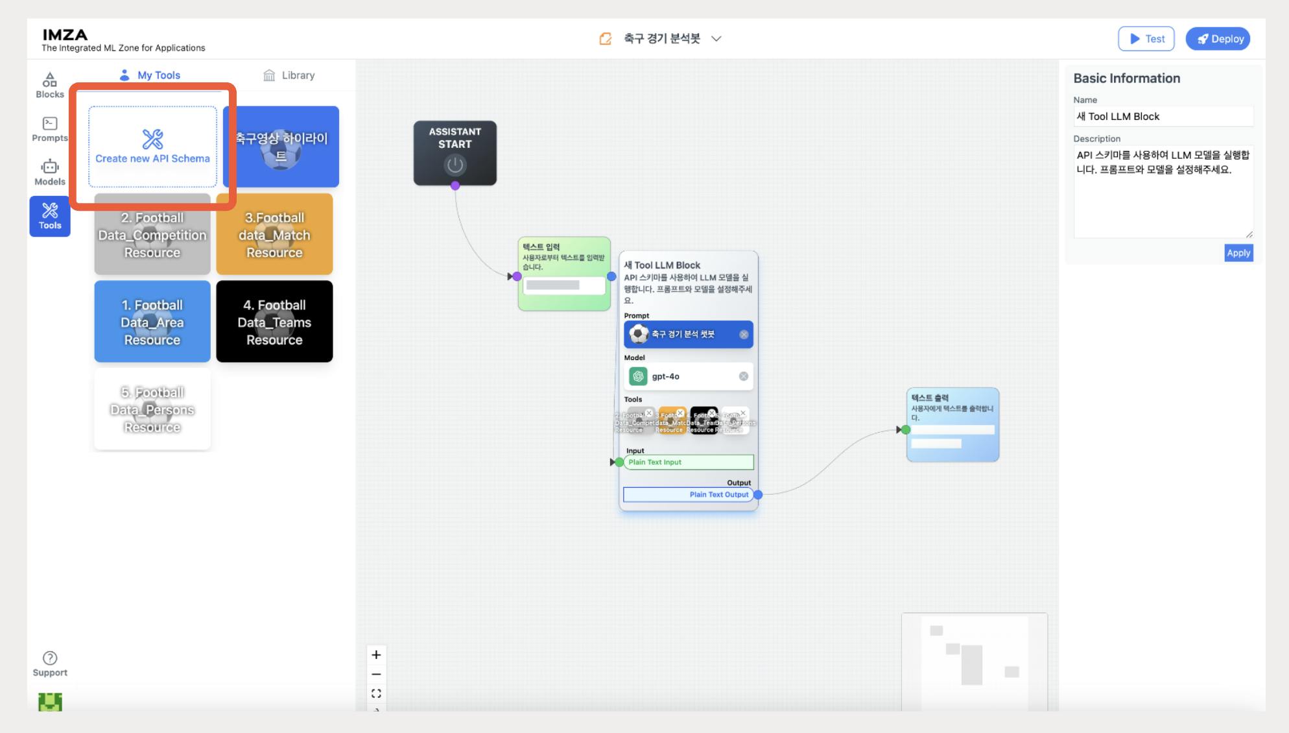
Task: Remove the 축구 경기 분석 챗봇 prompt
Action: [744, 335]
